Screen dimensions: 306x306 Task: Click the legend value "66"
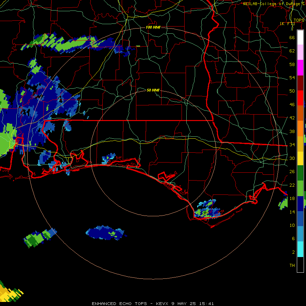coord(292,37)
